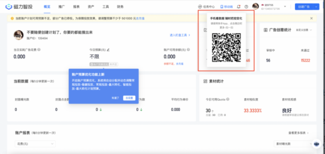325x154 pixels.
Task: Click the 账户报表 section heading
Action: [x=23, y=132]
